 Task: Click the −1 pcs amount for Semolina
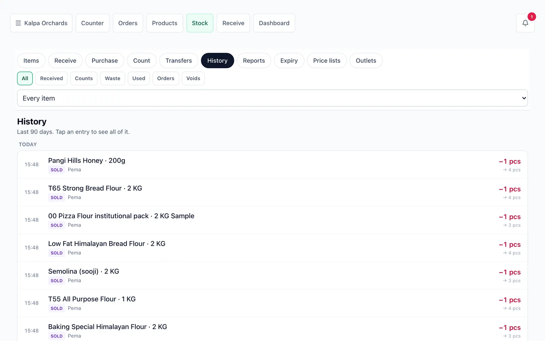point(510,272)
